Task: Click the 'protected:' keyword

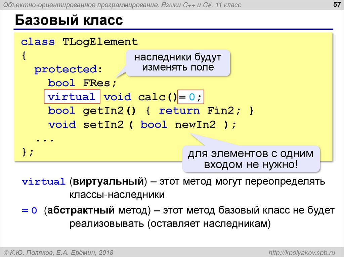Action: pos(68,69)
